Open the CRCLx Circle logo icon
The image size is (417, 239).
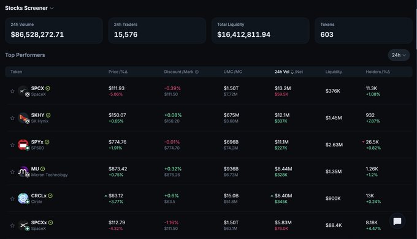pyautogui.click(x=23, y=199)
